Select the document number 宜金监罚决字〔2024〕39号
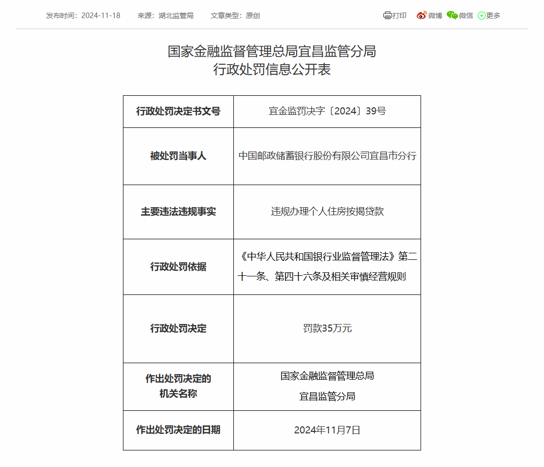Screen dimensions: 544x467 [x=327, y=111]
